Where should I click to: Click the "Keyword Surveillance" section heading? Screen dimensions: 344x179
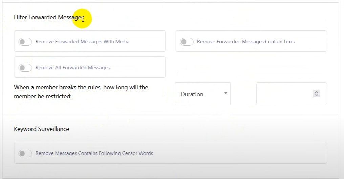click(41, 129)
